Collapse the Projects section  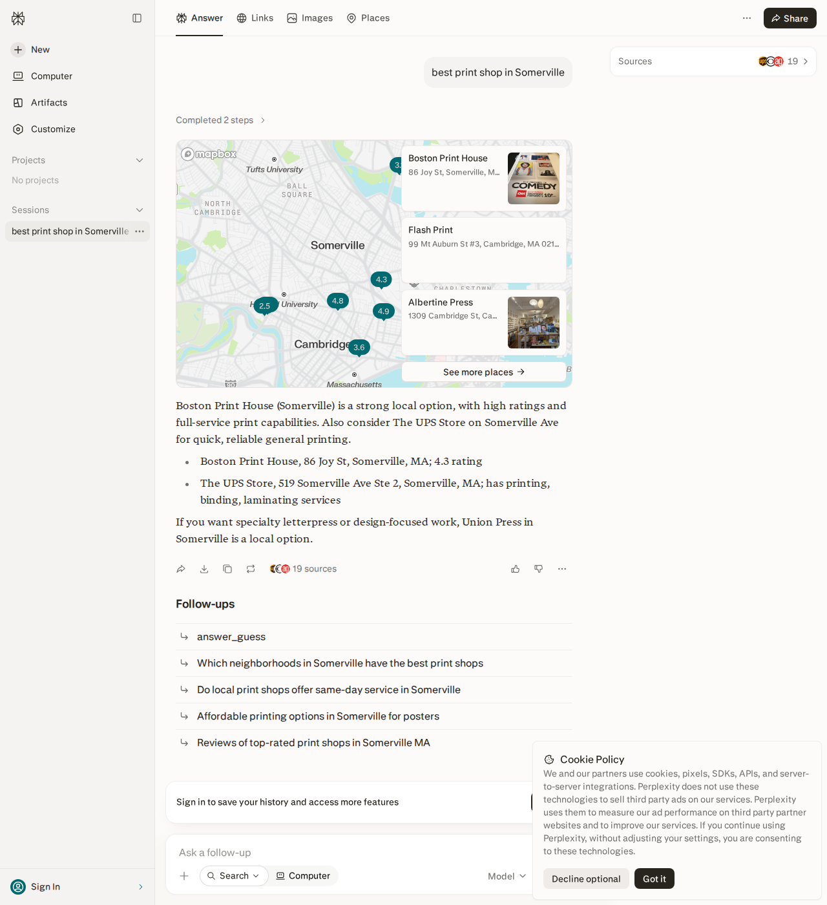(x=140, y=160)
